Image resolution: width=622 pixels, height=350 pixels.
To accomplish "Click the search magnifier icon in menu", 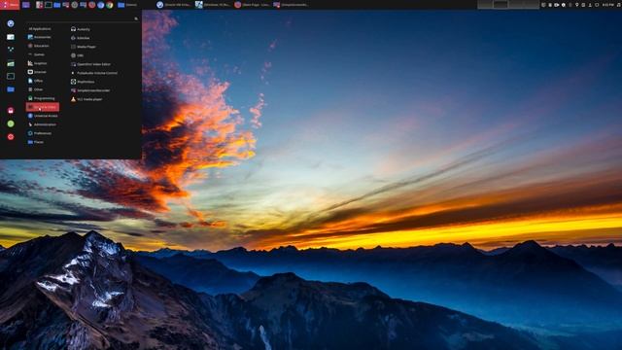I will pos(136,18).
